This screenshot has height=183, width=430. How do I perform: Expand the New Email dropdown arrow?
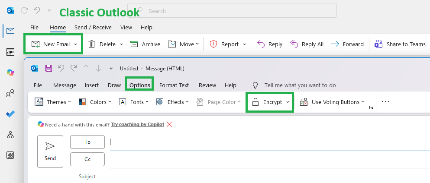pyautogui.click(x=76, y=44)
